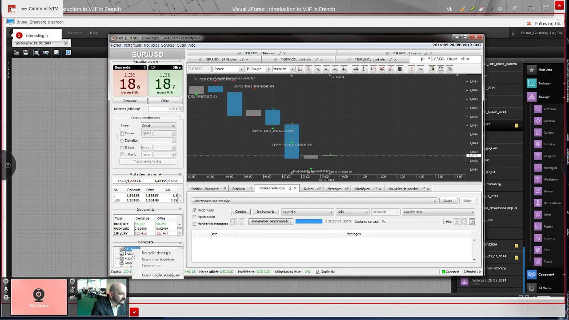Open the Portefeuille menu
569x320 pixels.
(x=132, y=45)
